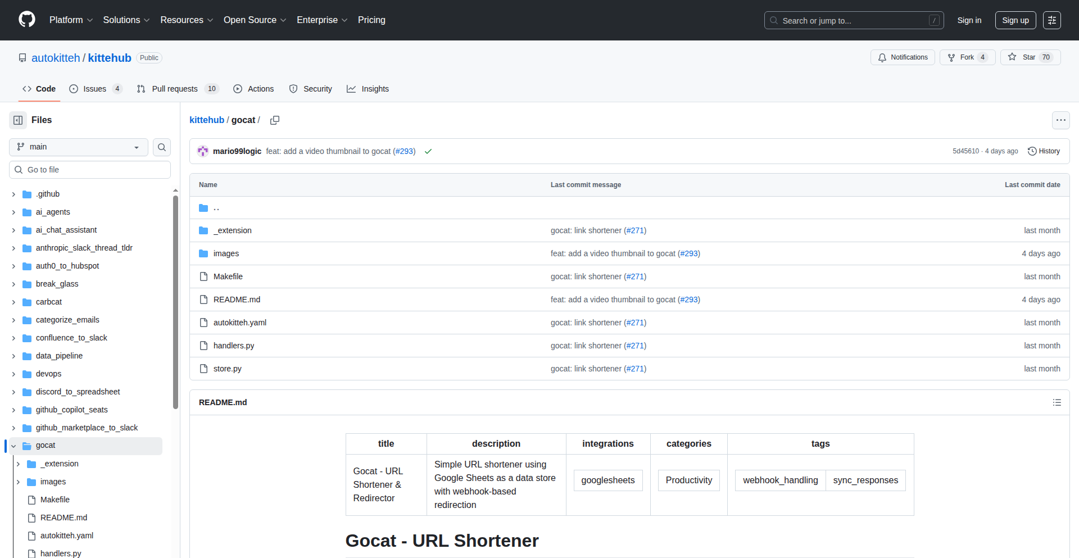Open the Open Source menu

click(255, 20)
